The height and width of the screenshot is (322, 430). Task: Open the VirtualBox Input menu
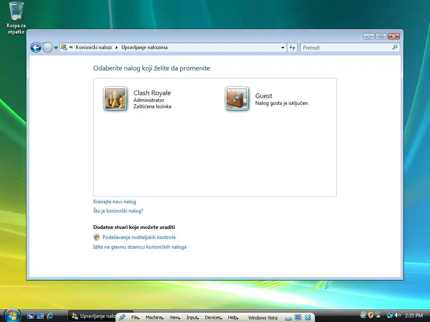click(193, 317)
